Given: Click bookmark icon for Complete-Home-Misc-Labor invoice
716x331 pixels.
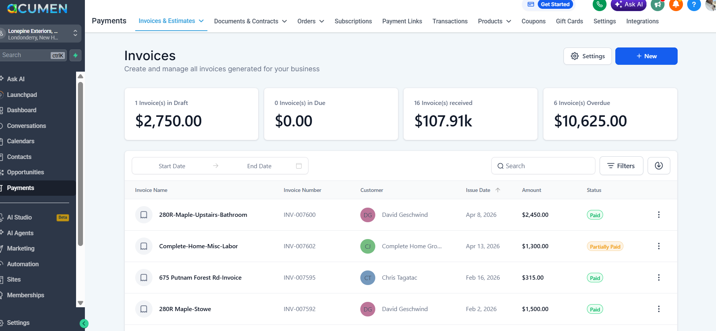Looking at the screenshot, I should pos(144,246).
